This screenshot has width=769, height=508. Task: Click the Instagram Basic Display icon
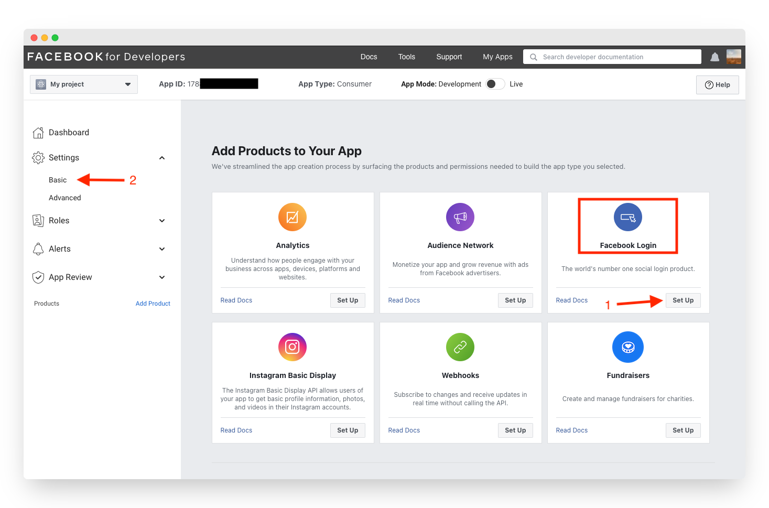(293, 347)
